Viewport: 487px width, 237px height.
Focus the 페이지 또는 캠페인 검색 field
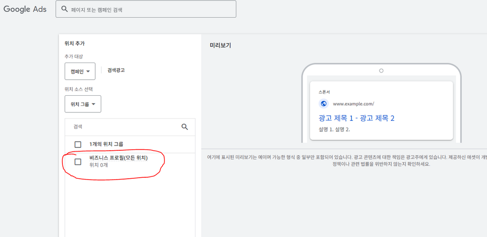(146, 9)
